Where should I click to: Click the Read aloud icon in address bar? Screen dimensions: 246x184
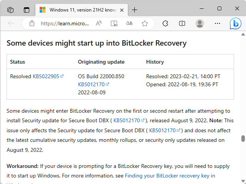click(99, 23)
